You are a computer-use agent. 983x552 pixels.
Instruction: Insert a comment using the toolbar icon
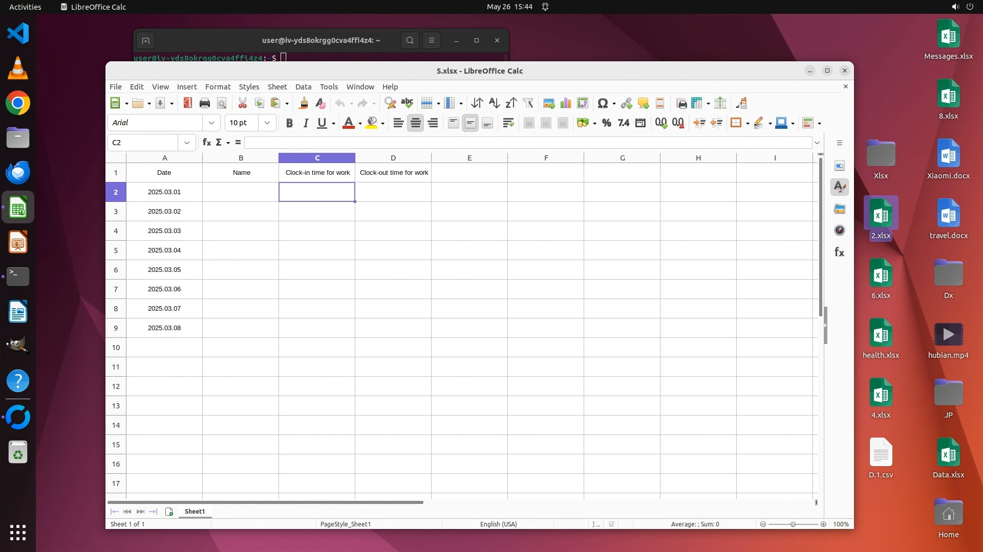click(x=643, y=103)
